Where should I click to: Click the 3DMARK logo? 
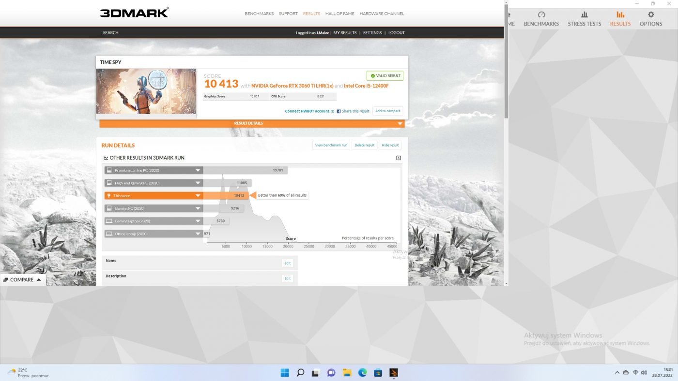click(134, 13)
